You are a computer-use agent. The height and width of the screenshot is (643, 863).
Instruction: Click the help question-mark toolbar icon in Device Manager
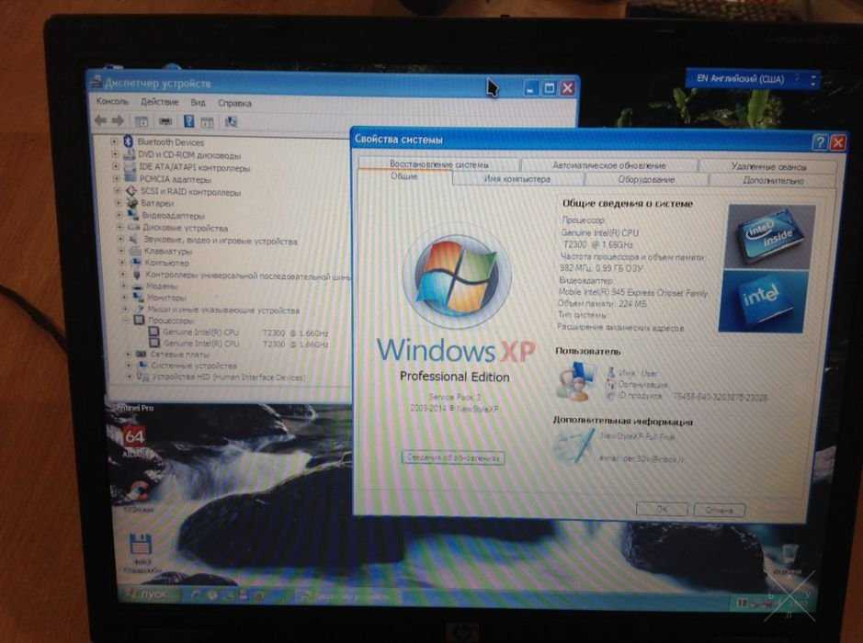tap(188, 121)
